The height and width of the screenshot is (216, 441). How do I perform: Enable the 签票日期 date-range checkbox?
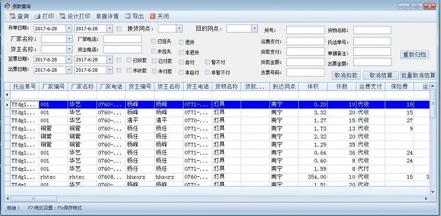(119, 60)
